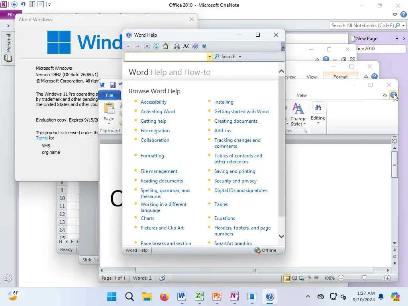Click the OneNote Undo icon
The image size is (408, 306).
23,4
